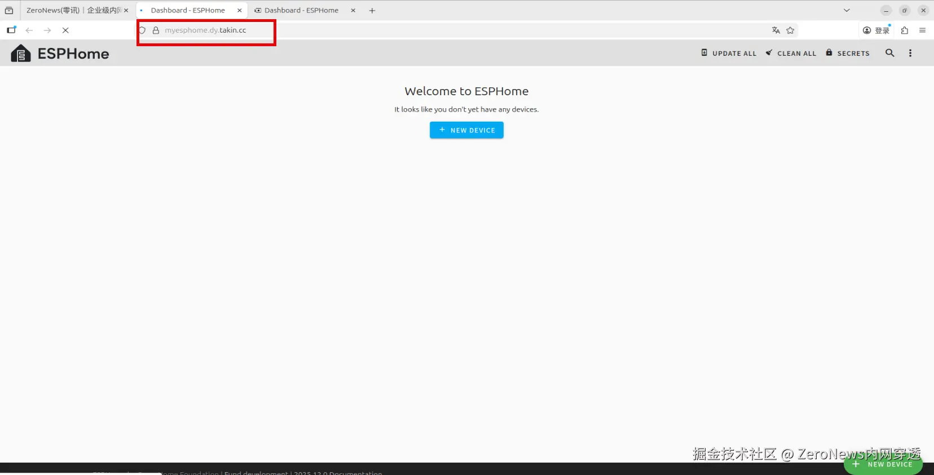934x475 pixels.
Task: Click the green floating NEW DEVICE button
Action: click(883, 465)
